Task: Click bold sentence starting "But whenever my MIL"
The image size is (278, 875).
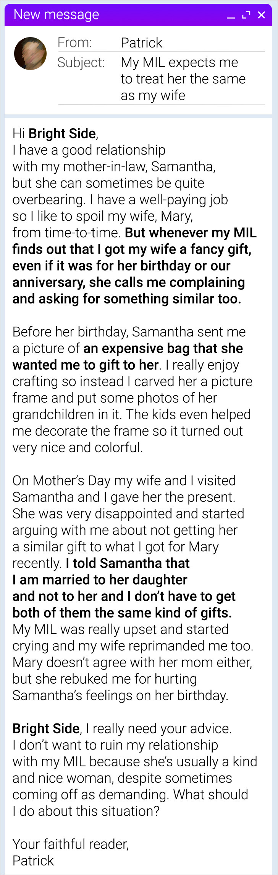Action: coord(190,233)
